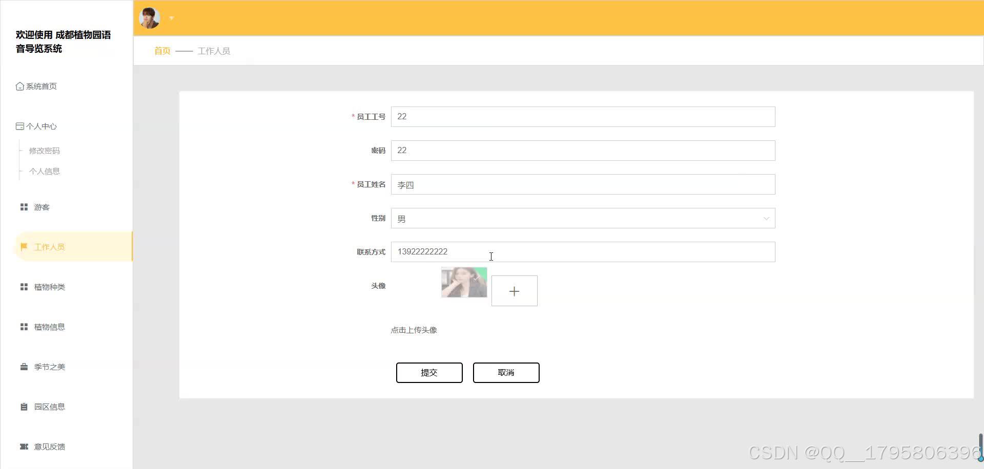984x469 pixels.
Task: Focus the 员工工号 input field
Action: 583,117
